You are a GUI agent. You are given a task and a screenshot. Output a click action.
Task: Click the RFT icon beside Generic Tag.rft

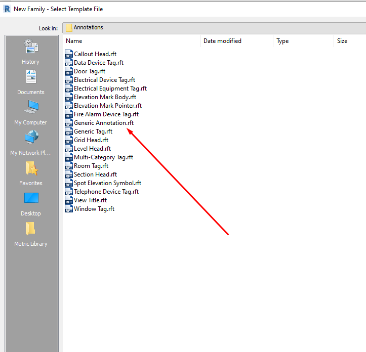(69, 131)
